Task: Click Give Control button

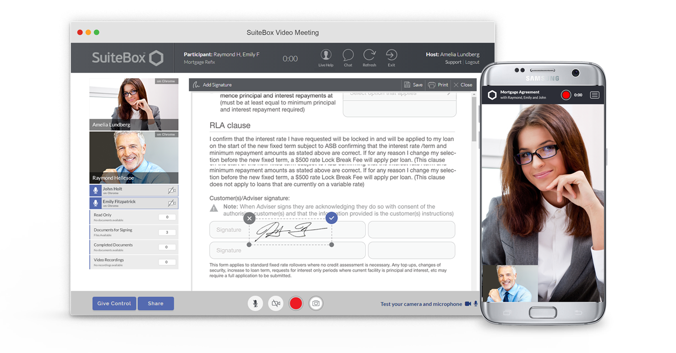Action: [x=114, y=303]
